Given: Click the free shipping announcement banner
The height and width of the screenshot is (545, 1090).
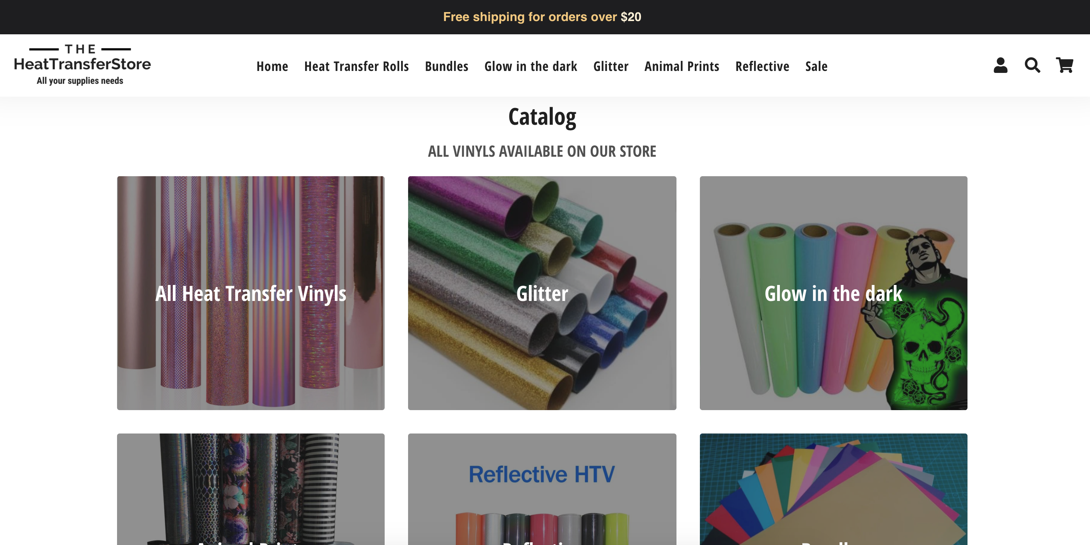Looking at the screenshot, I should tap(542, 17).
